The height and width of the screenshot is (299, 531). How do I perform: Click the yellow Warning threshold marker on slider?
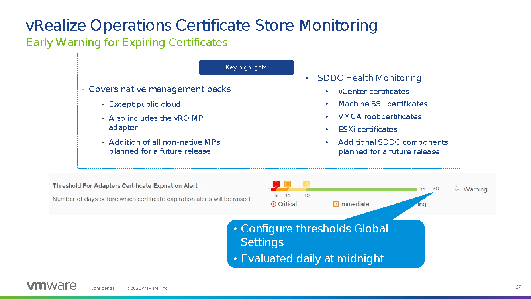pyautogui.click(x=306, y=184)
